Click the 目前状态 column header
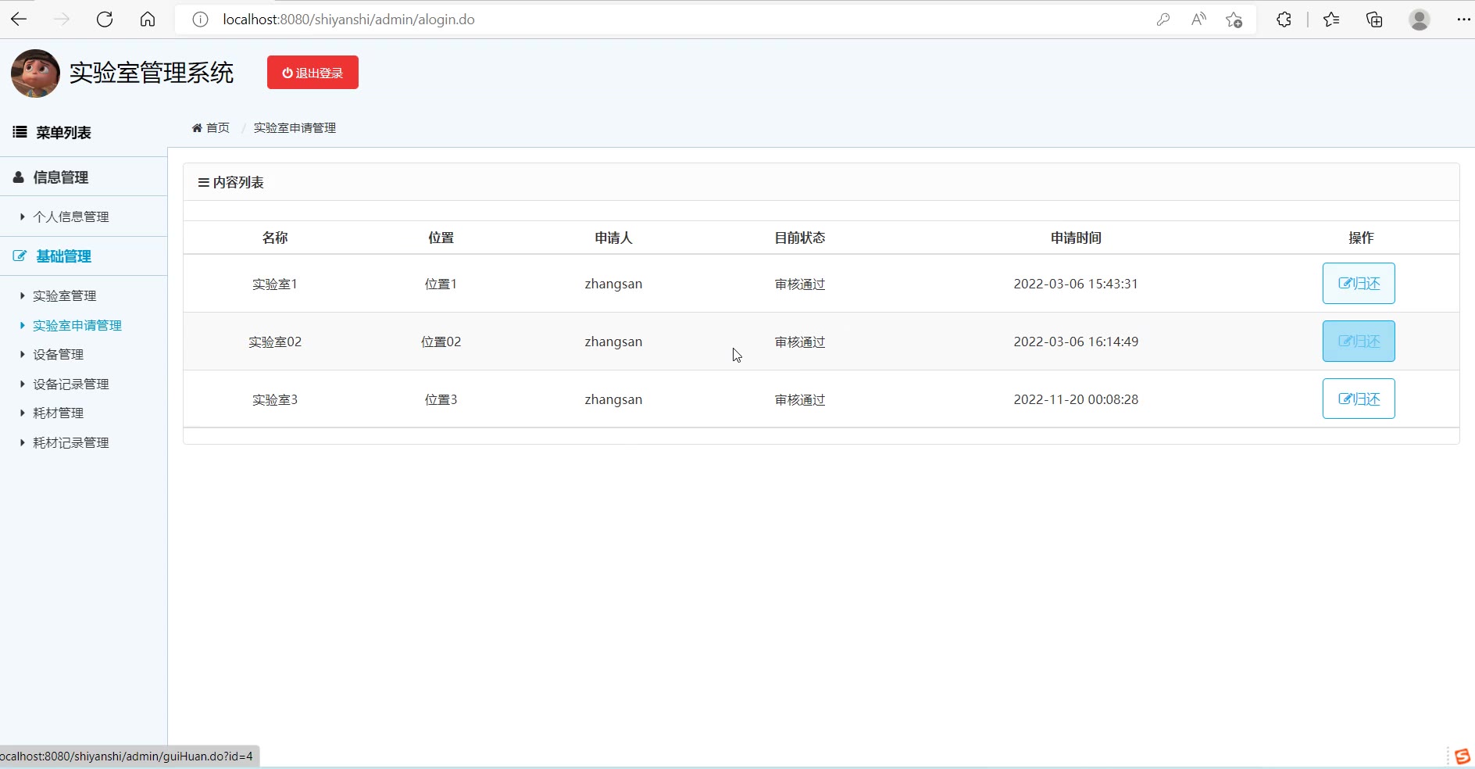Screen dimensions: 1475x769 pyautogui.click(x=800, y=238)
